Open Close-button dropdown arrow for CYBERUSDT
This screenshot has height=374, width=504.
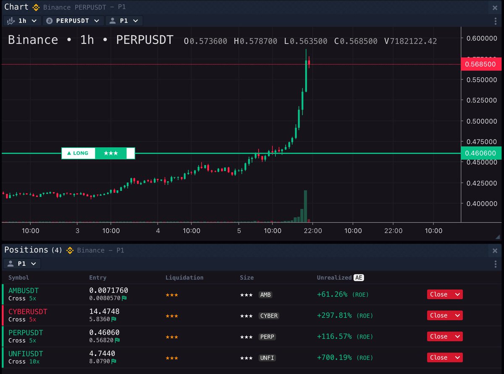coord(457,316)
